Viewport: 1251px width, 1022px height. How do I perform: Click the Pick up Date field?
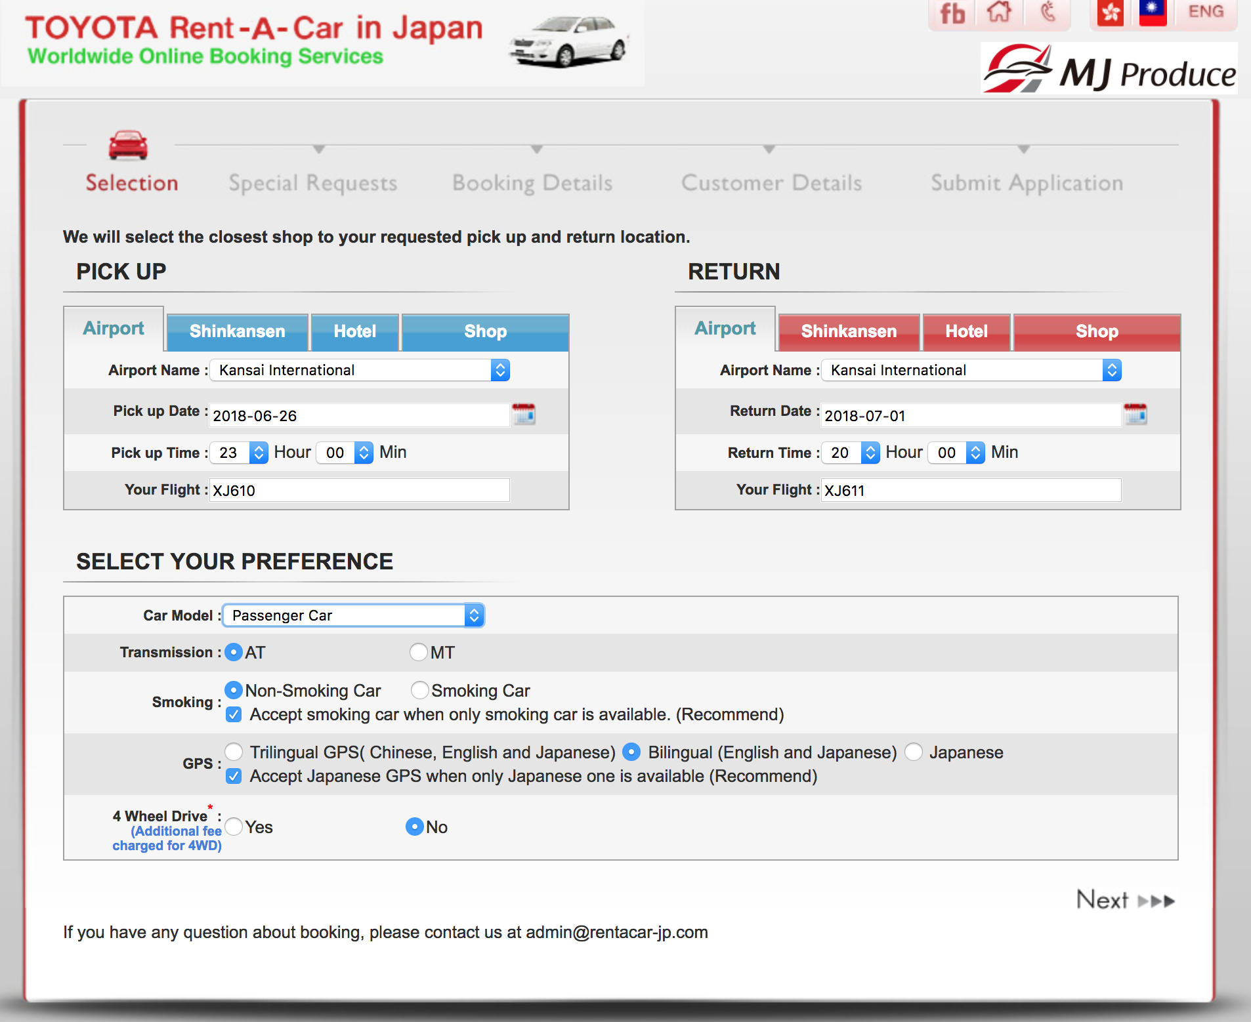[360, 415]
